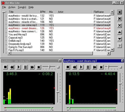
Task: Open the Action menu
Action: tap(12, 7)
